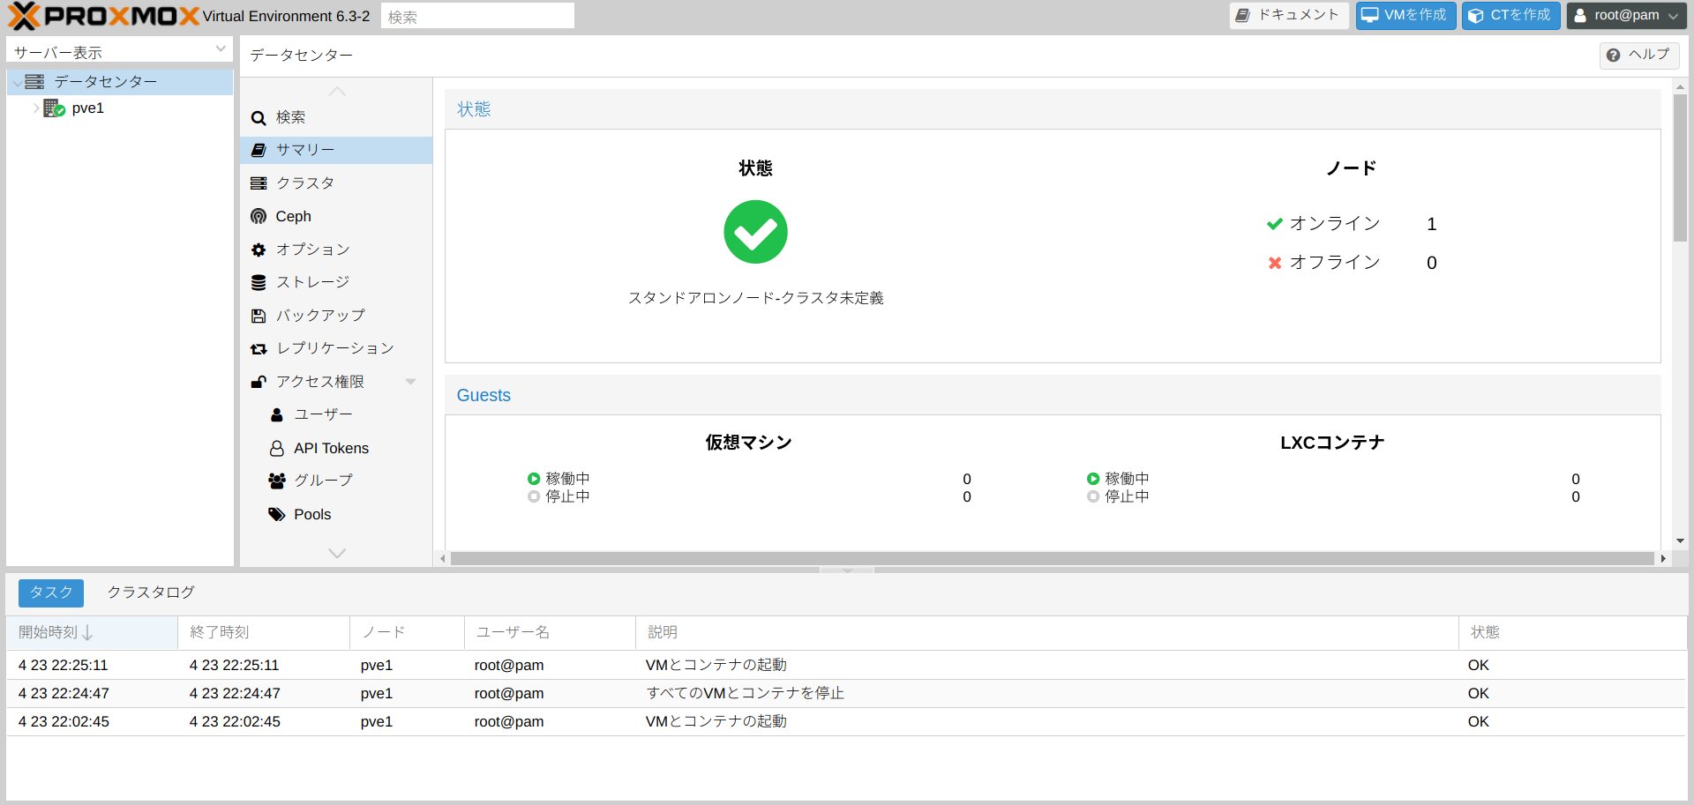Open the Pools section

click(312, 514)
